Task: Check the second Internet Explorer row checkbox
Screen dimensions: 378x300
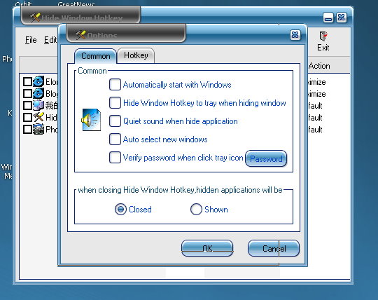Action: pyautogui.click(x=27, y=93)
